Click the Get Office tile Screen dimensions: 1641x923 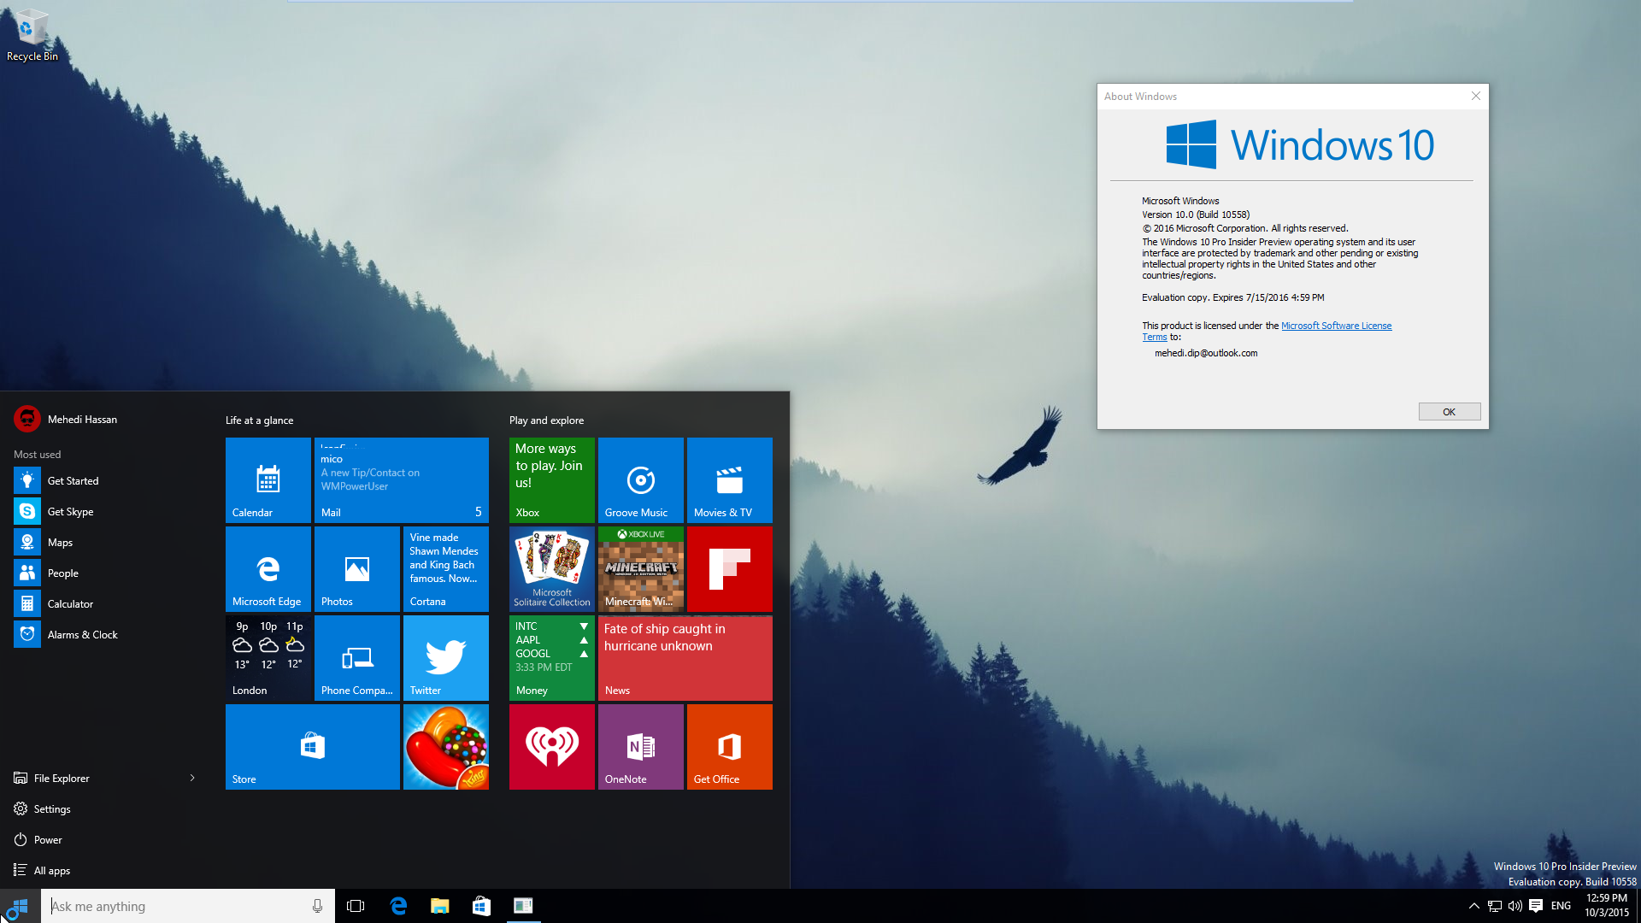729,746
